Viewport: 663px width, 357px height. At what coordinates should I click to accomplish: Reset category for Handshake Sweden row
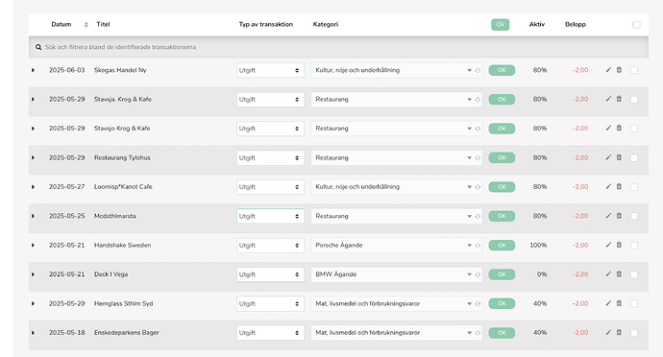pos(478,246)
